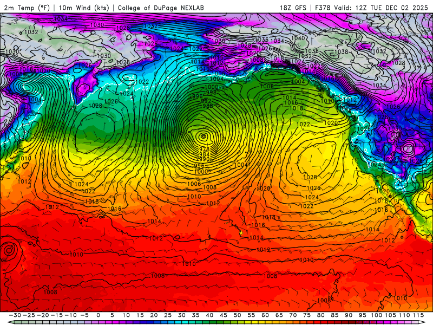Select the "10m Wind (kts)" header label
The width and height of the screenshot is (433, 325).
pos(84,8)
